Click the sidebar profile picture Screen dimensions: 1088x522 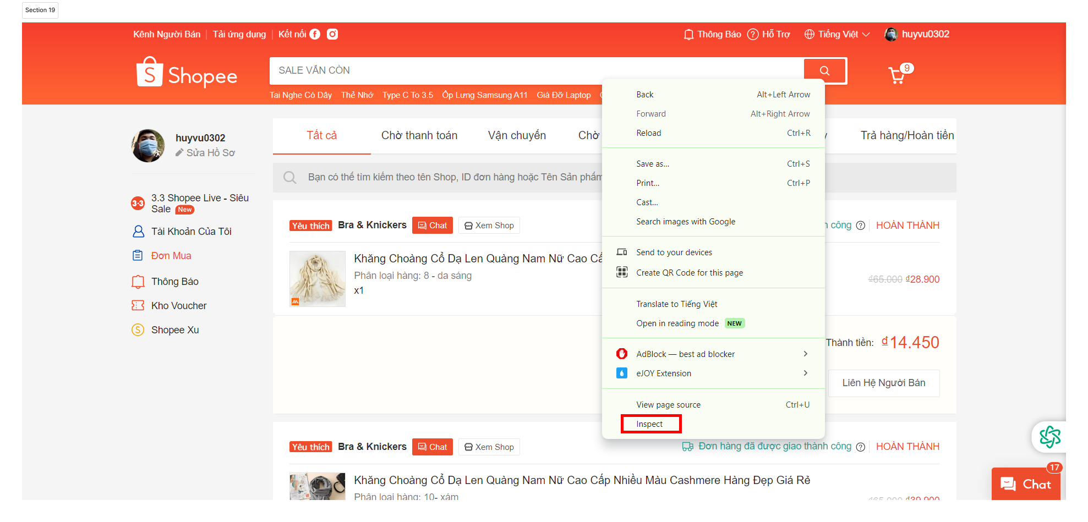coord(148,146)
